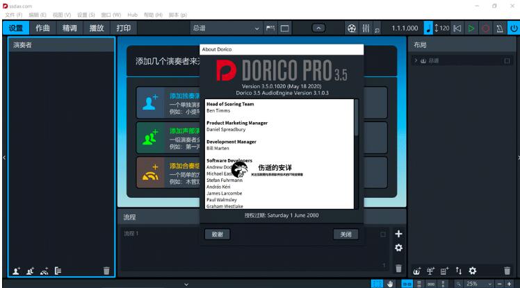Add a full score layout

point(417,271)
